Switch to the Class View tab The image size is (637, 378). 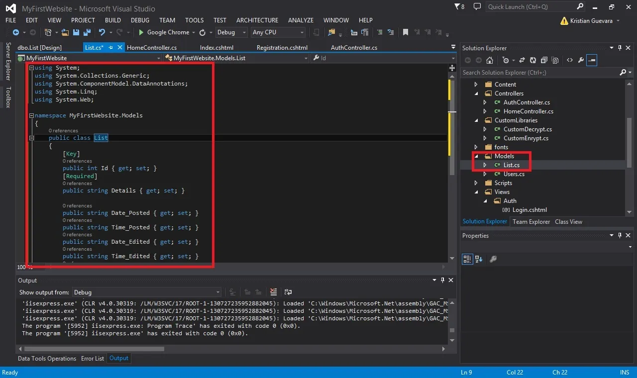568,222
